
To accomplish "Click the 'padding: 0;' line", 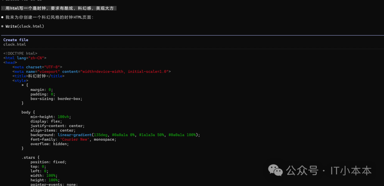I will tap(43, 94).
